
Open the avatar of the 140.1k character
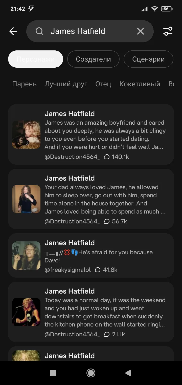(x=26, y=134)
